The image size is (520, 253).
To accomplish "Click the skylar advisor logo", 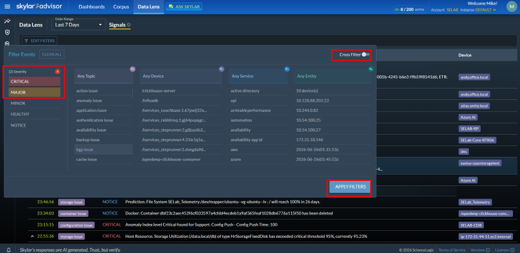I will (40, 6).
